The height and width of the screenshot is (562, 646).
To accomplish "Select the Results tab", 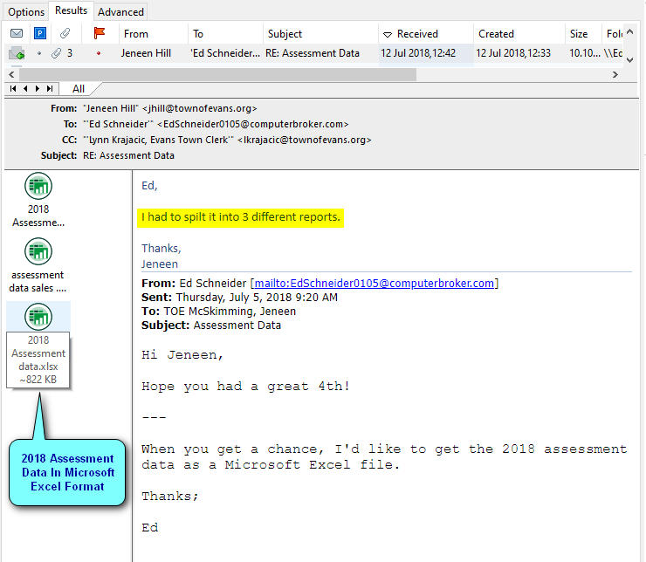I will [x=71, y=10].
